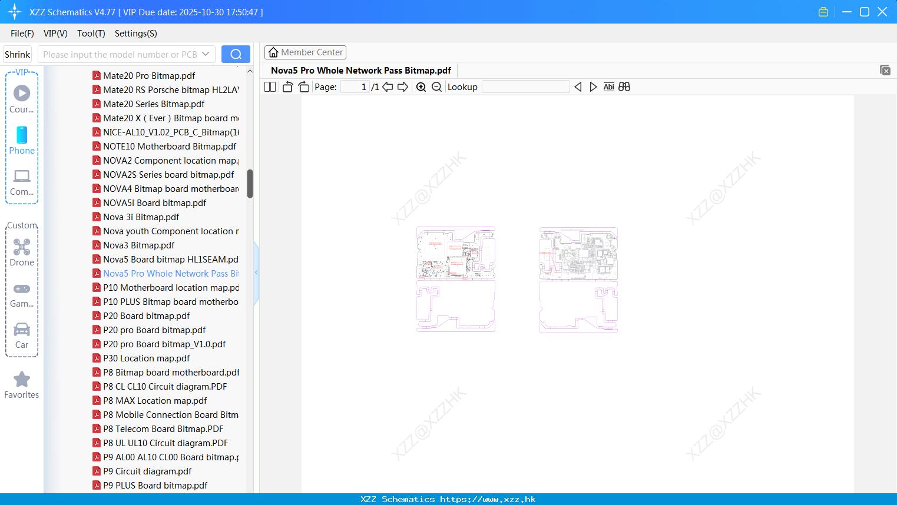Open NOTE10 Motherboard Bitmap.pdf
This screenshot has height=505, width=897.
tap(164, 146)
